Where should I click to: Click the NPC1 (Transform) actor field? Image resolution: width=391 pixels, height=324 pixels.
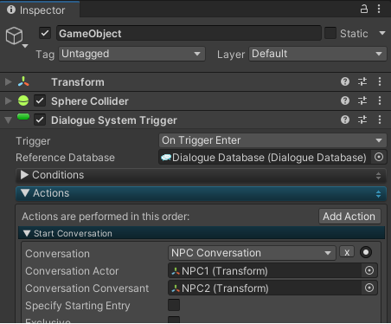coord(265,270)
